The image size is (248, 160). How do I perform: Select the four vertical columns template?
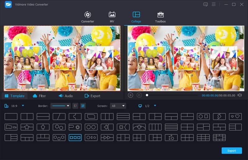[155, 127]
